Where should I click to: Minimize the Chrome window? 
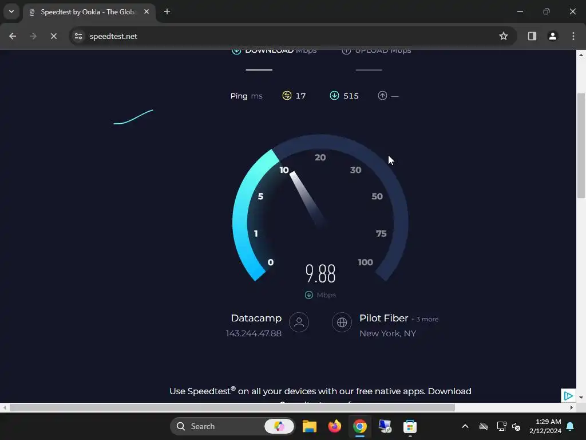click(x=520, y=11)
